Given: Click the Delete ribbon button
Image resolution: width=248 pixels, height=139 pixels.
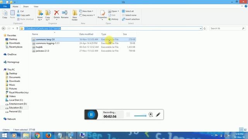Looking at the screenshot, I should (57, 15).
